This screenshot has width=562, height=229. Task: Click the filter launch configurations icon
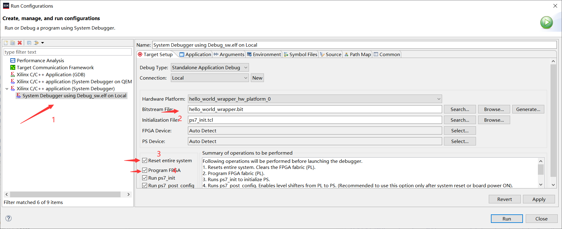pos(36,43)
